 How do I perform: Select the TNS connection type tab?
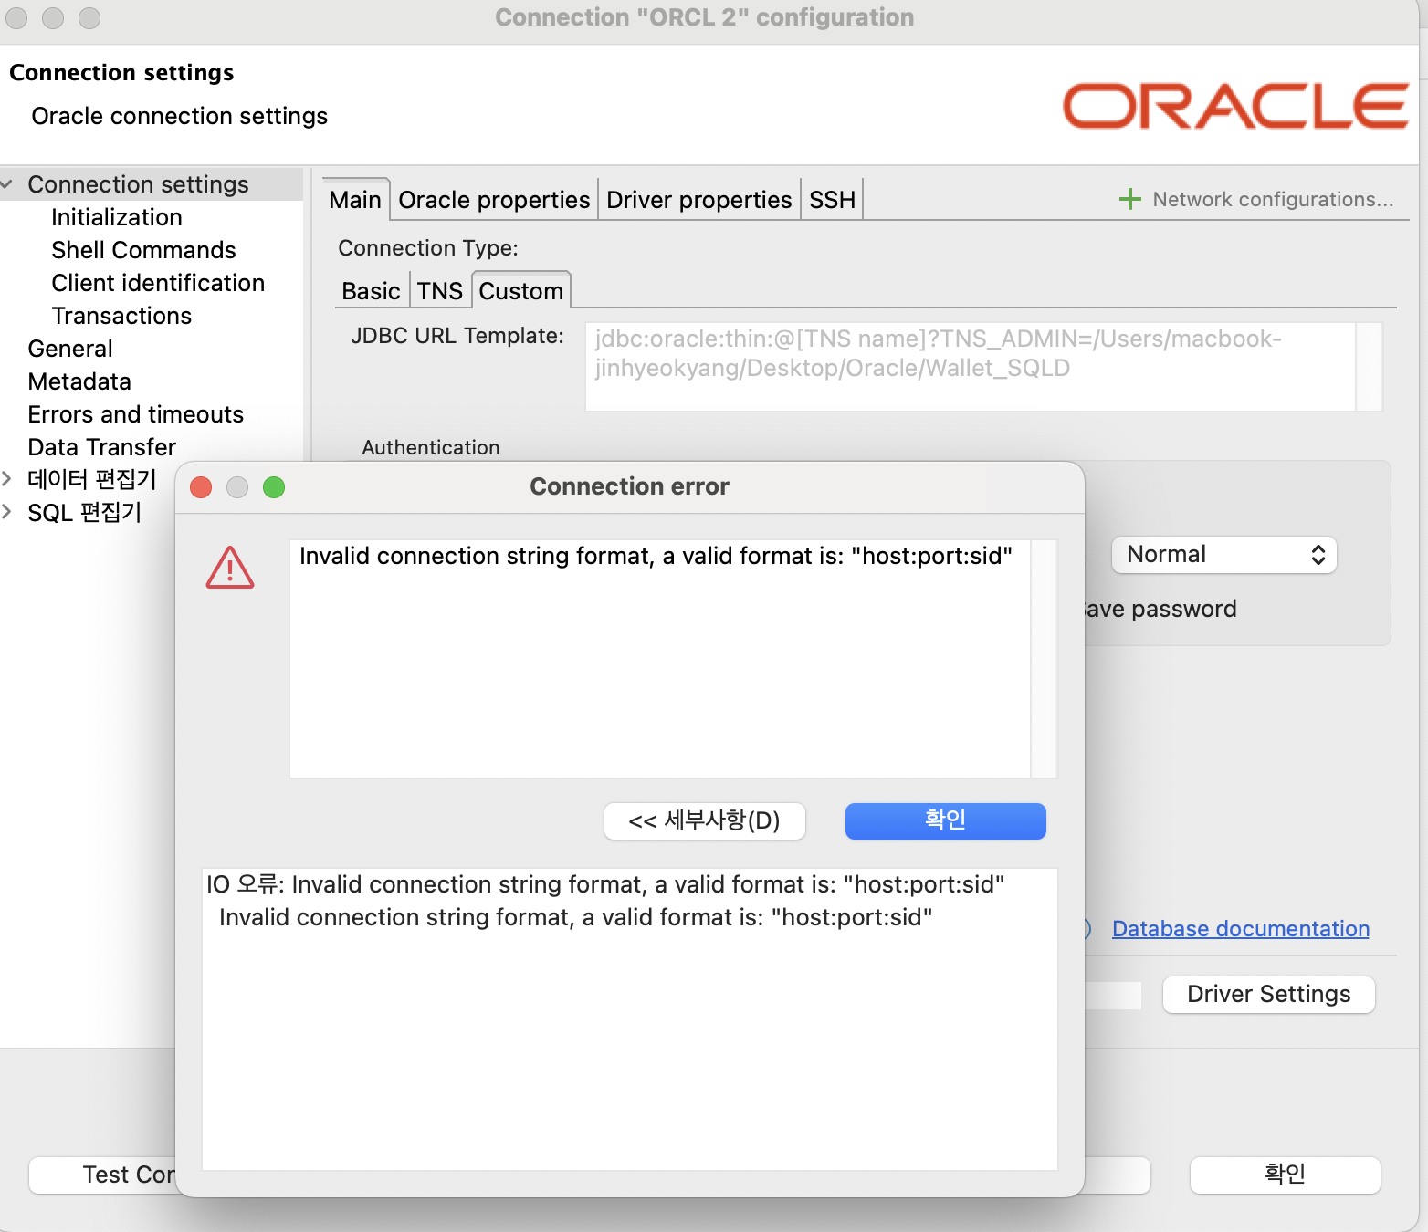point(440,291)
